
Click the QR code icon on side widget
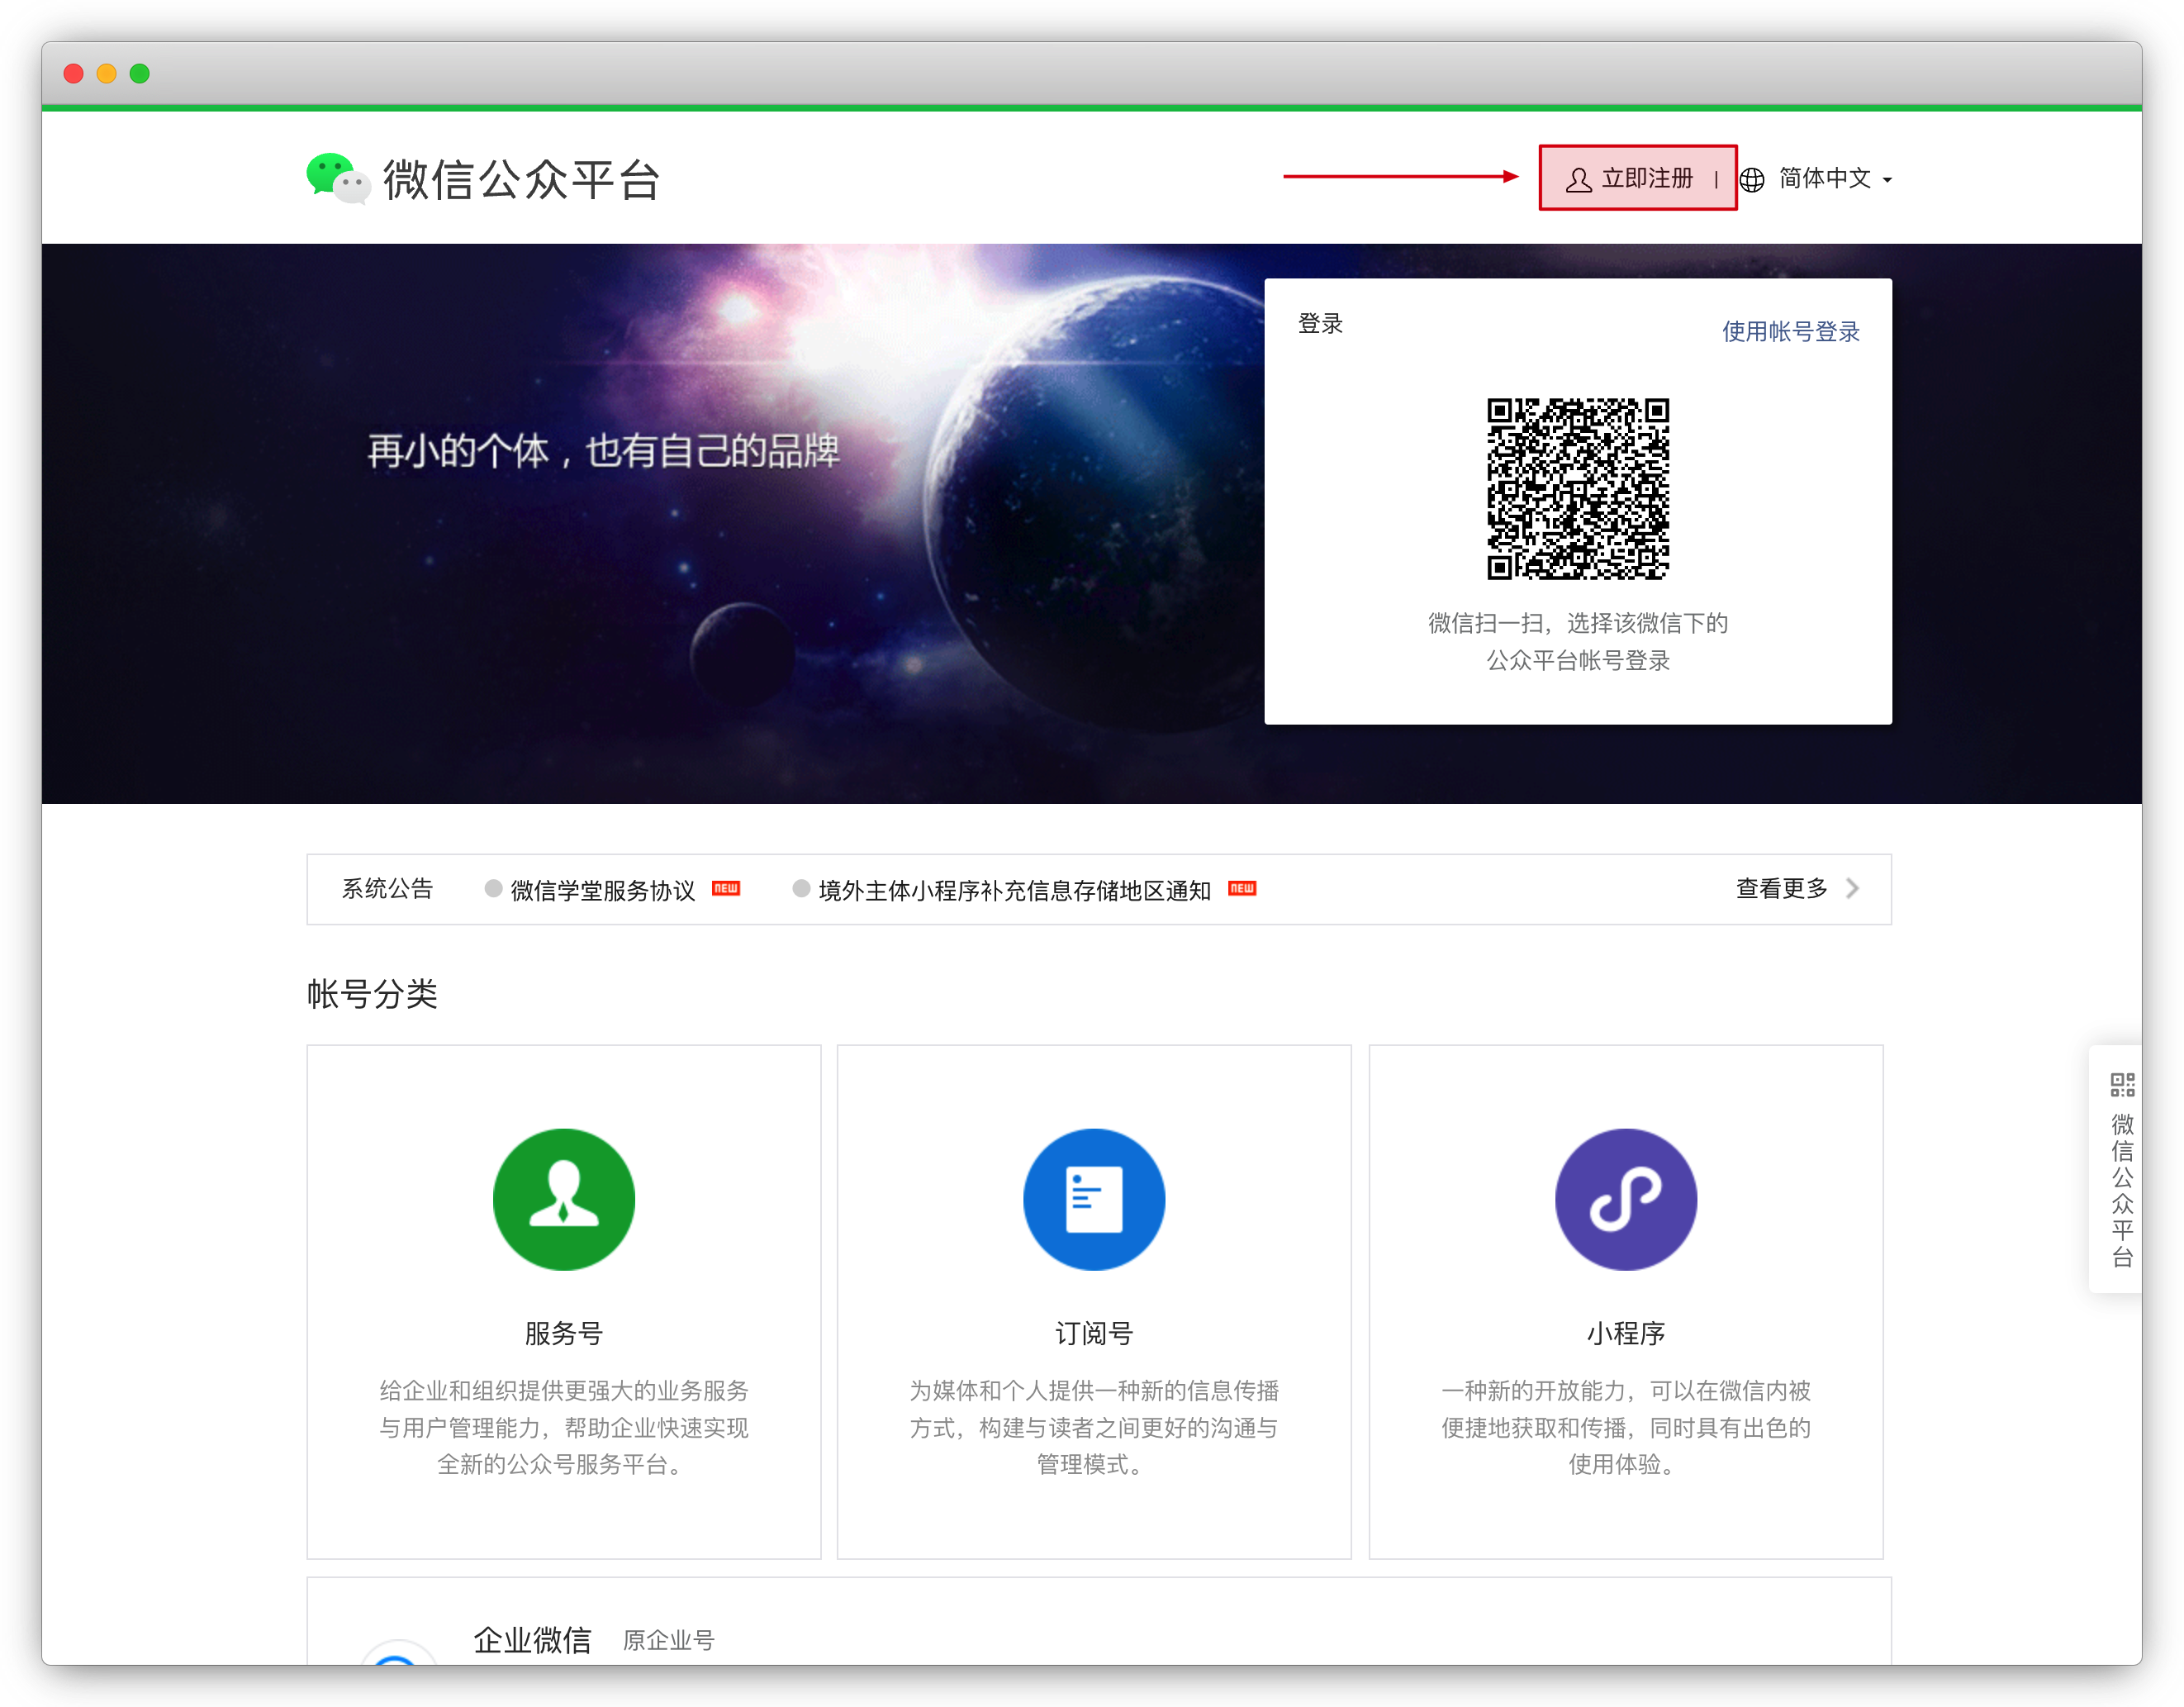2122,1084
